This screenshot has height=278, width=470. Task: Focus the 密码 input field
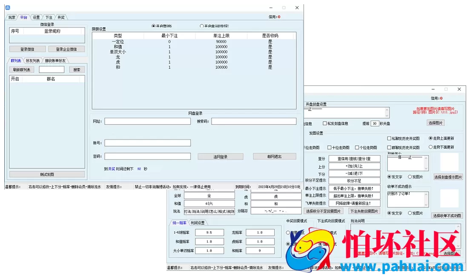147,156
